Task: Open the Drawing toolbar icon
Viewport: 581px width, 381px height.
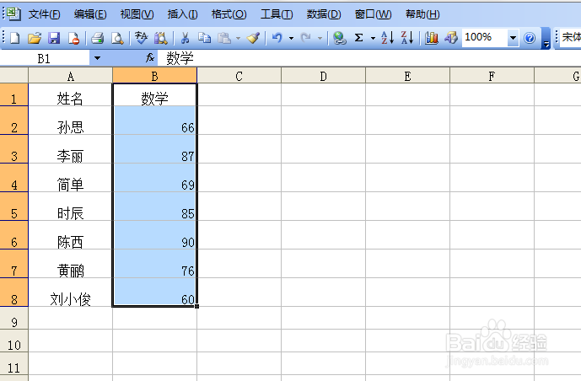Action: click(x=451, y=38)
